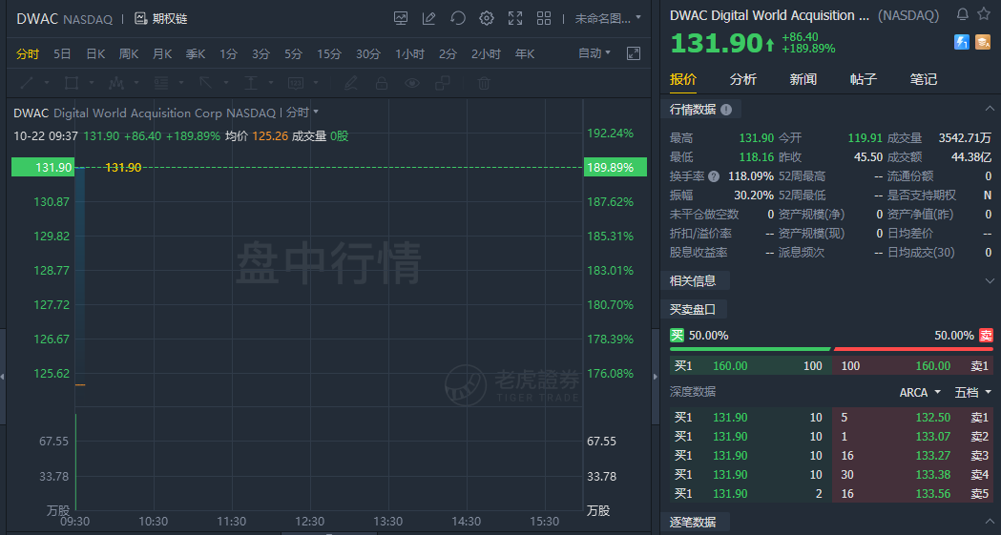Viewport: 1001px width, 535px height.
Task: Select the line drawing tool
Action: click(28, 83)
